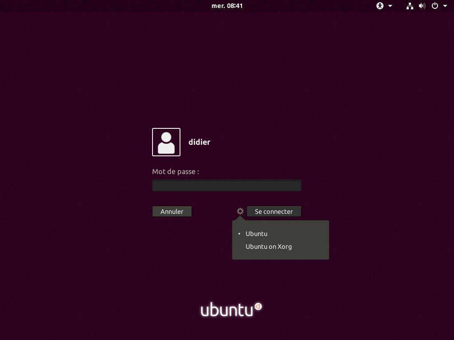Image resolution: width=454 pixels, height=340 pixels.
Task: Expand the system menu arrow beside power
Action: [x=445, y=6]
